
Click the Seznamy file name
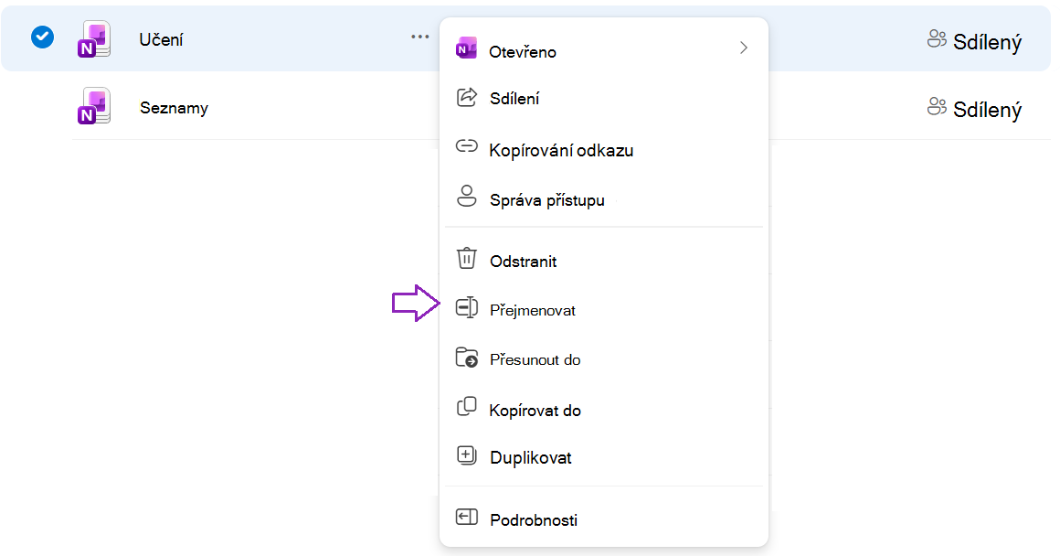[x=174, y=108]
